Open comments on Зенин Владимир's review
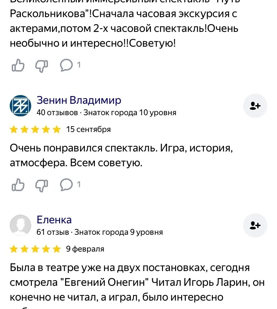277x309 pixels. click(70, 185)
